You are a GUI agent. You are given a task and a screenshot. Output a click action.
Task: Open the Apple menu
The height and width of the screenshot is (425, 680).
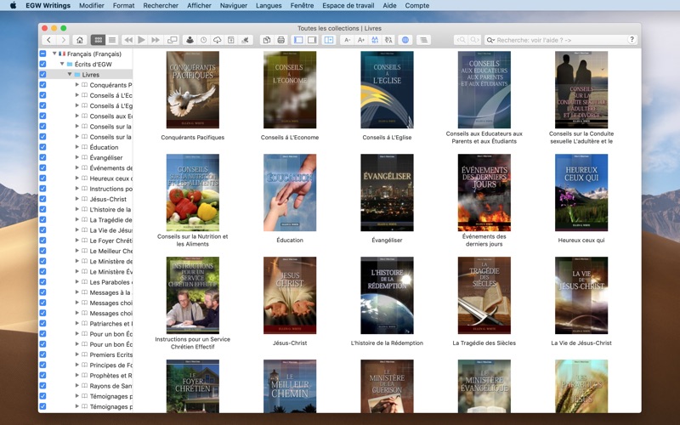pyautogui.click(x=13, y=6)
